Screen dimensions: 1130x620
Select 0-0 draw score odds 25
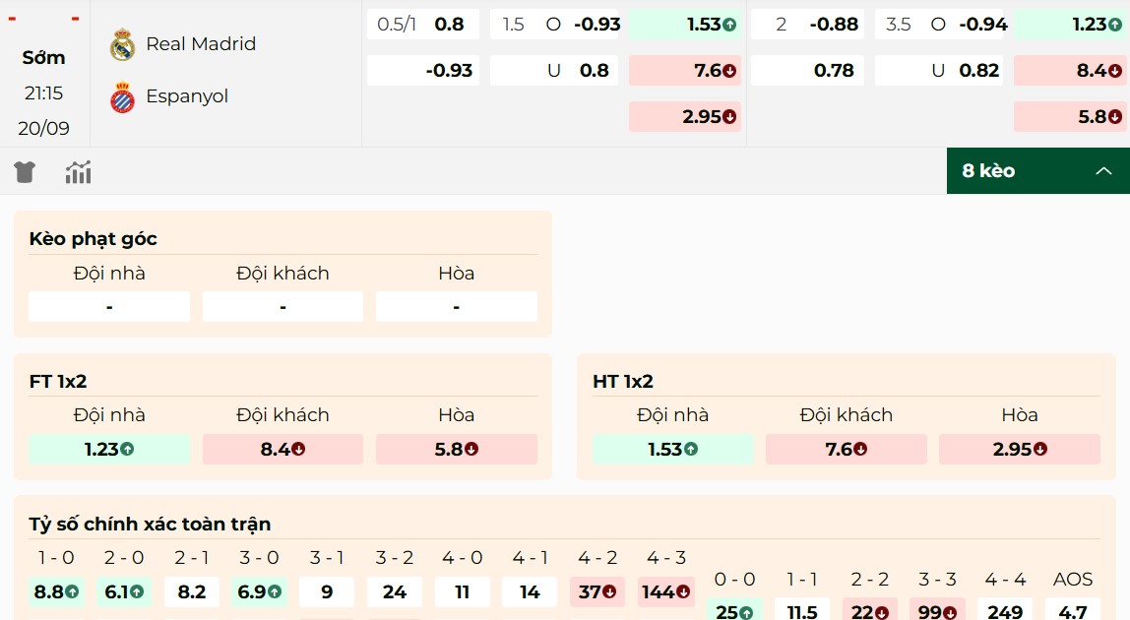tap(734, 611)
